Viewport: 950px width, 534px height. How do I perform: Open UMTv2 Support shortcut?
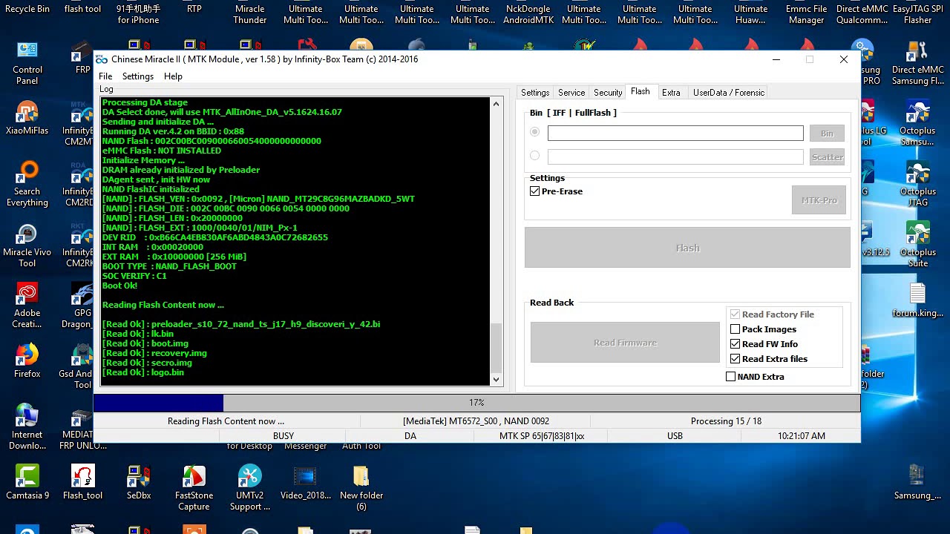point(250,488)
